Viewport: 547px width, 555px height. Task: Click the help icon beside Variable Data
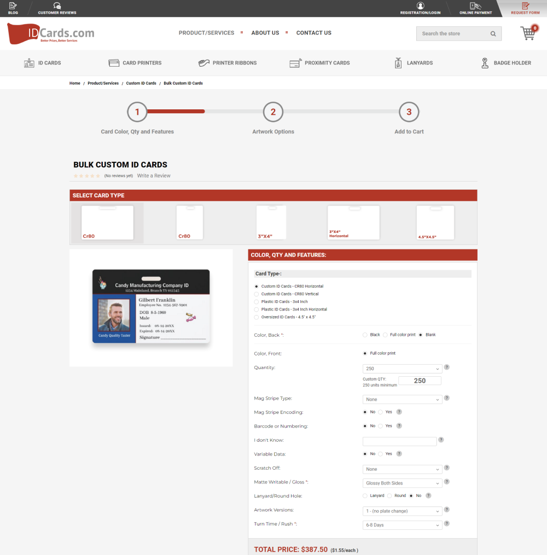pyautogui.click(x=399, y=454)
